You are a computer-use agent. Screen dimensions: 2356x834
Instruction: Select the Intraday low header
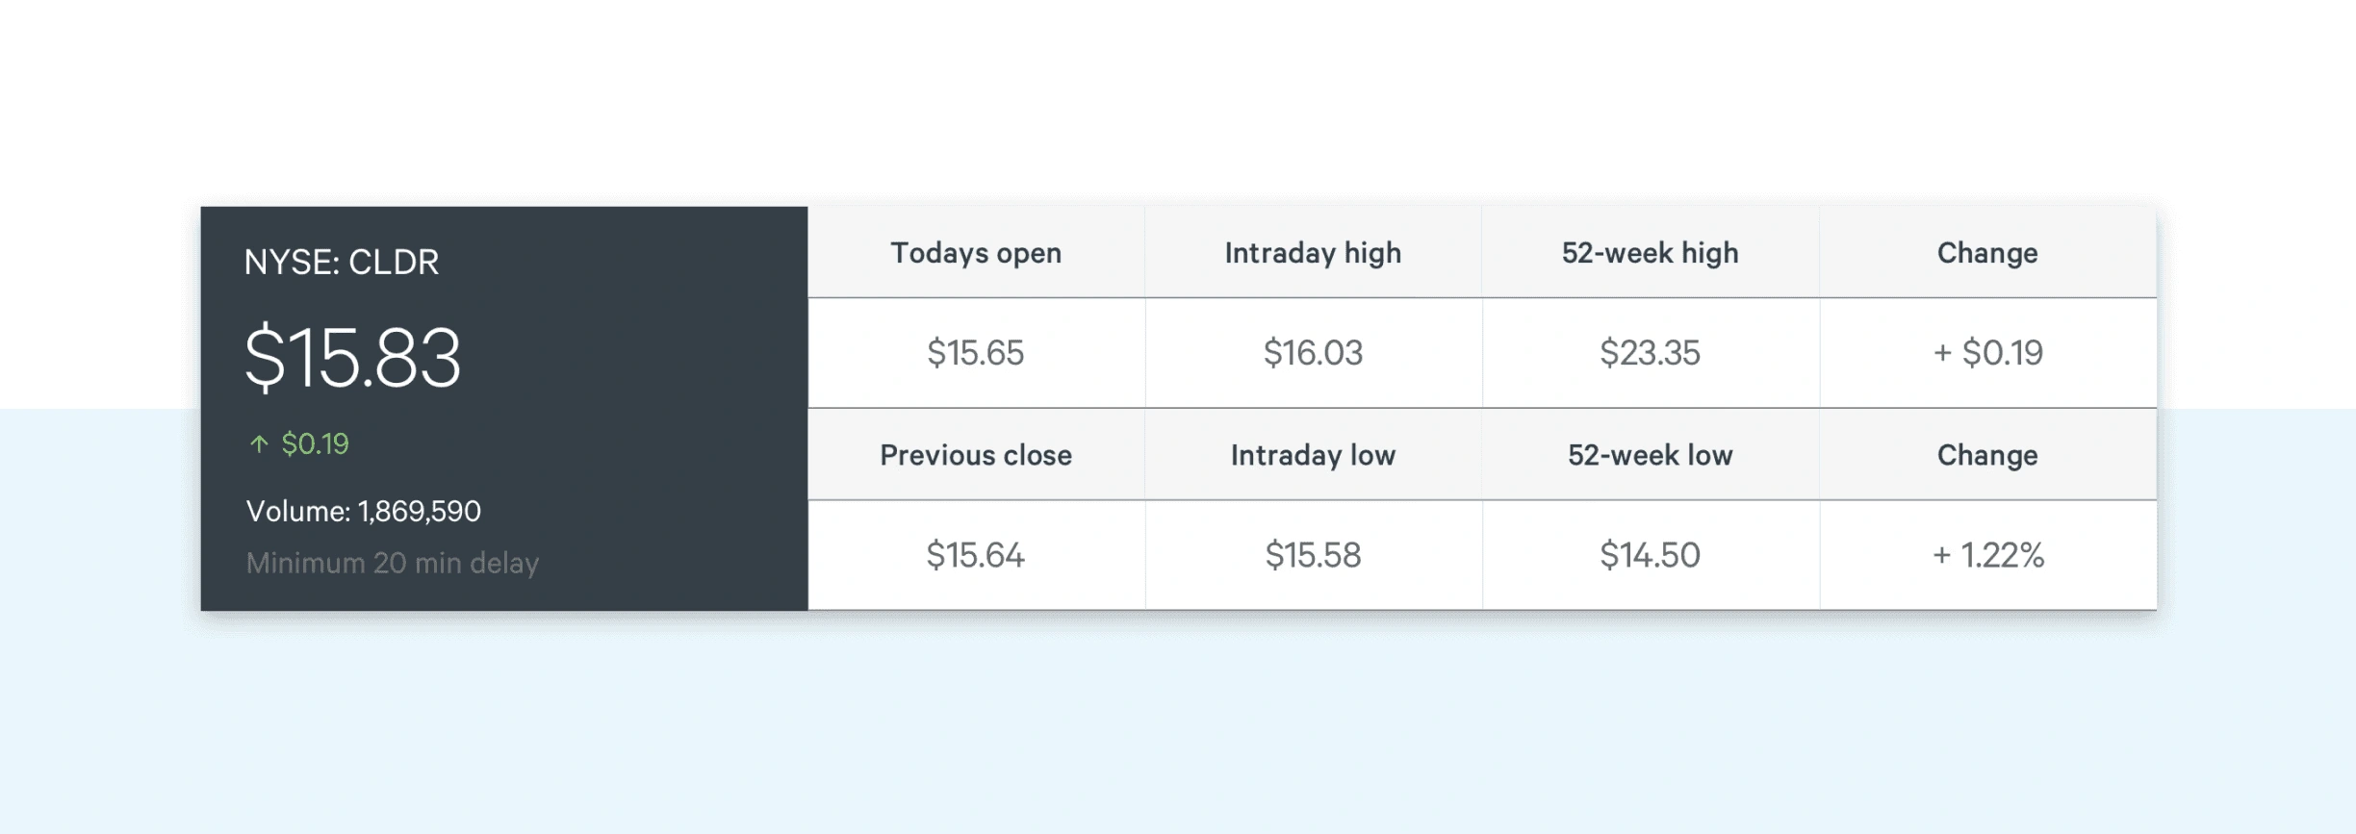pyautogui.click(x=1313, y=455)
